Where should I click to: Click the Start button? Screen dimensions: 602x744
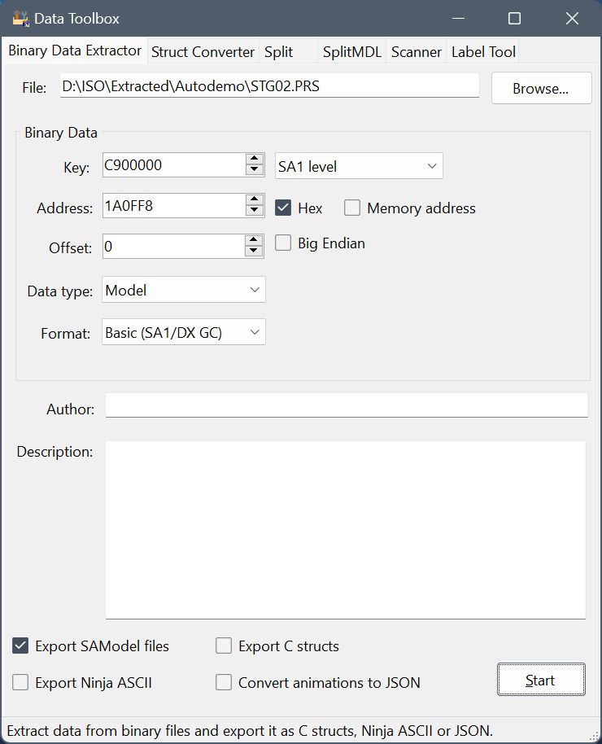pos(541,680)
